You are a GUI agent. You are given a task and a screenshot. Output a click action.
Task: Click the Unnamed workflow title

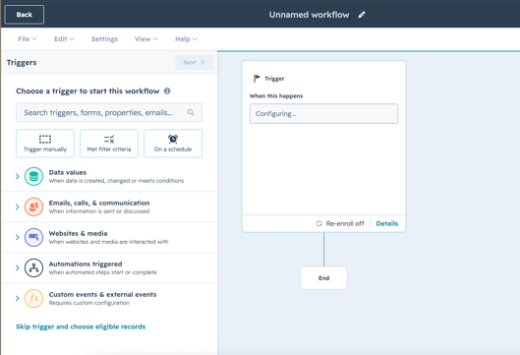[x=309, y=15]
